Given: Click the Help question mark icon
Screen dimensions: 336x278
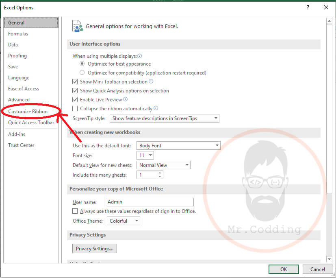Looking at the screenshot, I should (x=308, y=7).
